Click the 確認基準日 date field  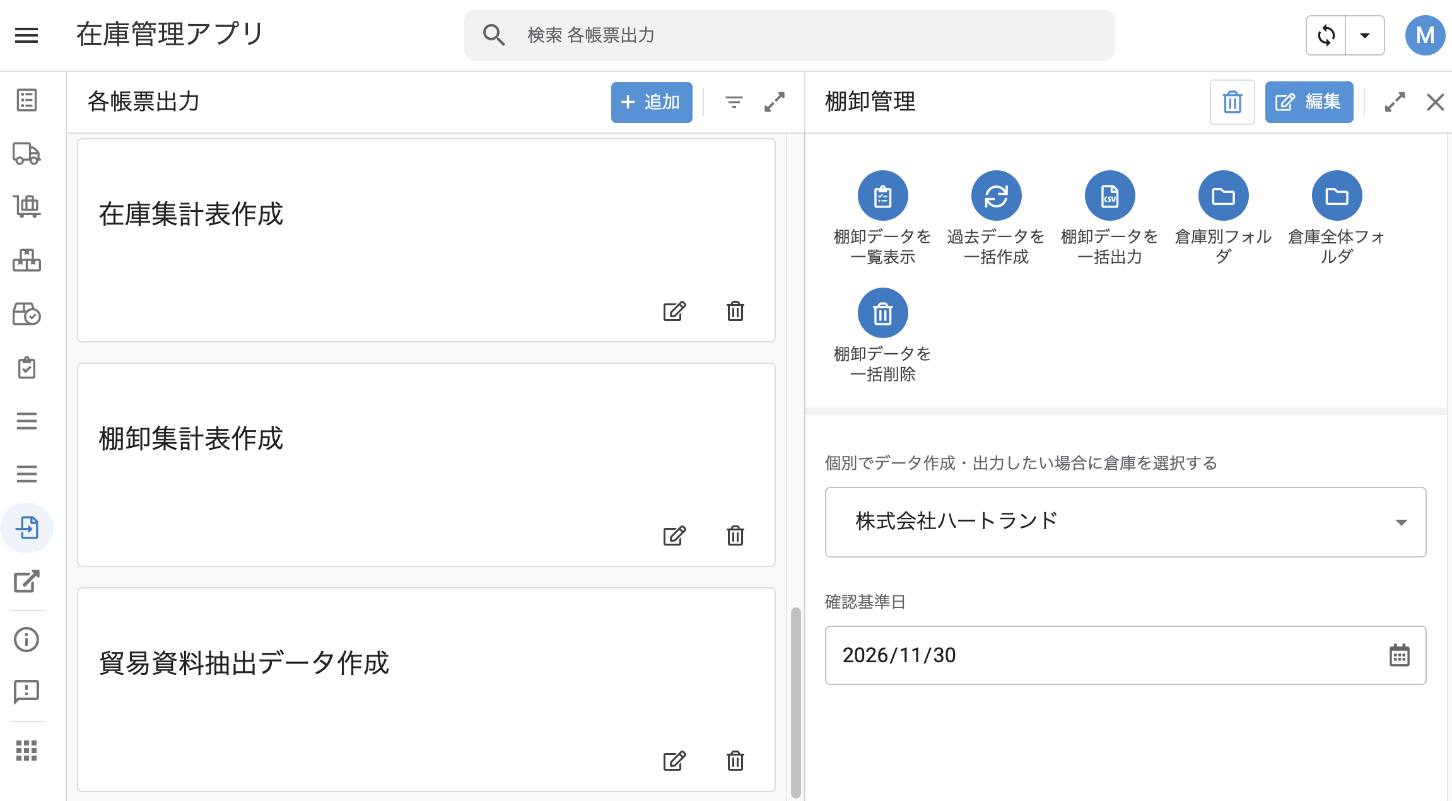pyautogui.click(x=1125, y=655)
